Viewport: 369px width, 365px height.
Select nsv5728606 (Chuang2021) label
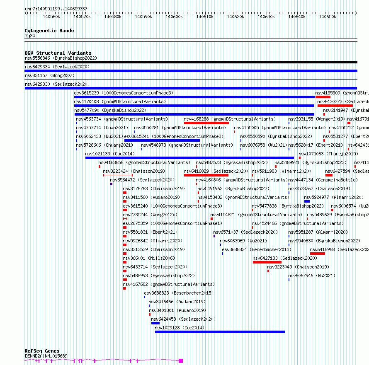coord(104,145)
